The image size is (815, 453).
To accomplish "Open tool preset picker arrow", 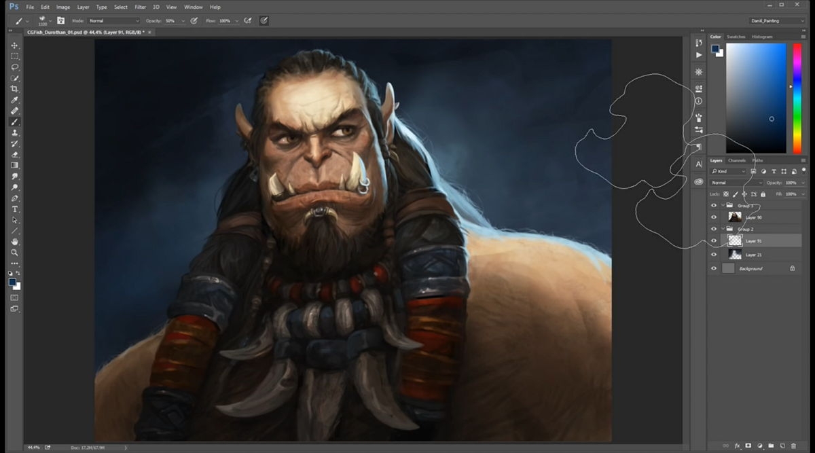I will click(x=28, y=20).
